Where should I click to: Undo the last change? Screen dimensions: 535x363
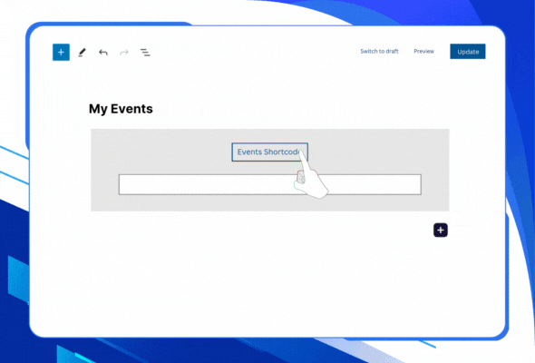tap(103, 53)
